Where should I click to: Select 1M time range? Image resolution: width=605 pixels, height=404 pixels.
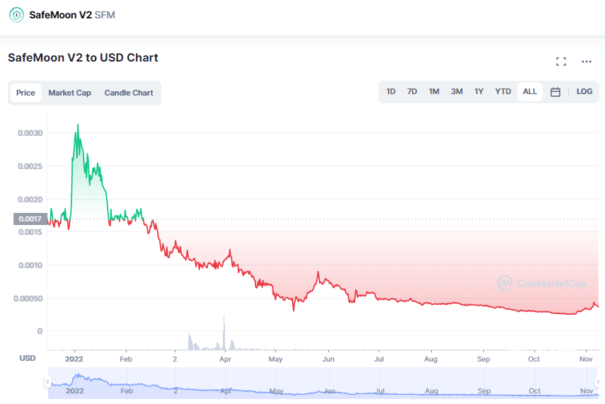pyautogui.click(x=434, y=91)
